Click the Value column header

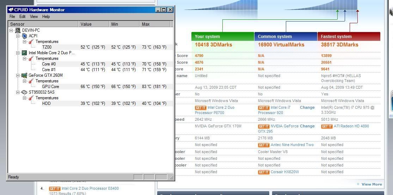pyautogui.click(x=93, y=24)
